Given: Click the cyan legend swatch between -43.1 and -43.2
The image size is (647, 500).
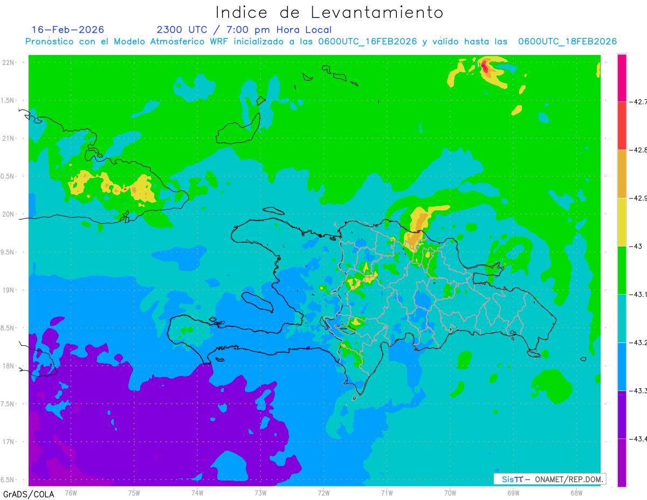Looking at the screenshot, I should [622, 318].
